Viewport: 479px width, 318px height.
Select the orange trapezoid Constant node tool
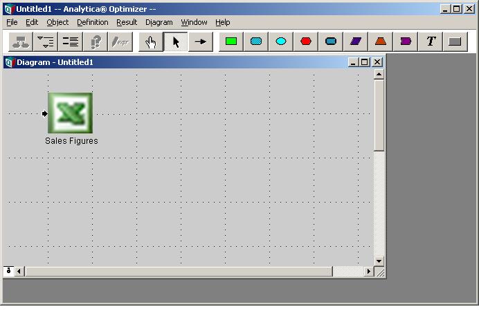tap(381, 41)
